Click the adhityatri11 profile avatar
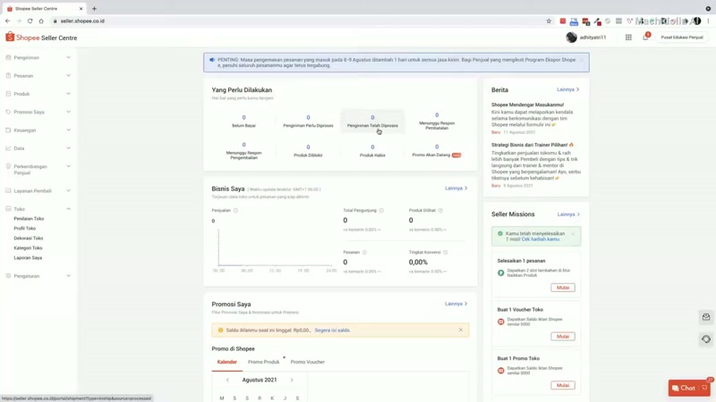The image size is (716, 402). tap(571, 38)
